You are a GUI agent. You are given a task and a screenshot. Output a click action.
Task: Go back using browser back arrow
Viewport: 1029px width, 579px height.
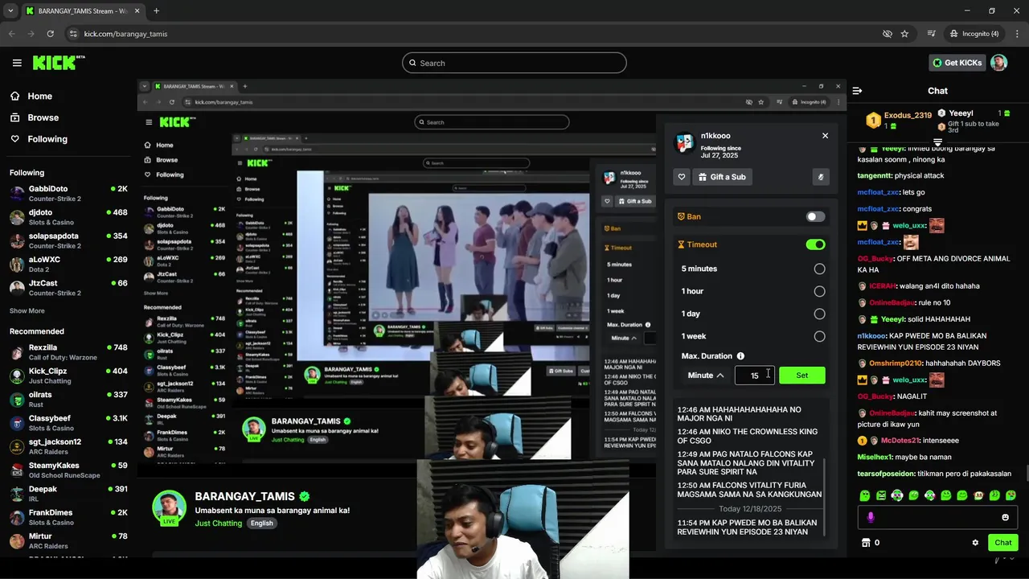point(12,34)
